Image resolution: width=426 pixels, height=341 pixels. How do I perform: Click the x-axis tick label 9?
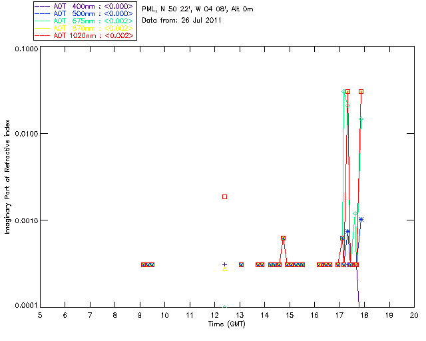[140, 315]
